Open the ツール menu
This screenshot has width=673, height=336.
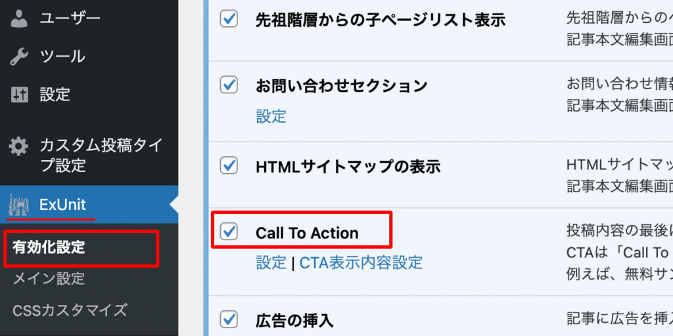(62, 56)
